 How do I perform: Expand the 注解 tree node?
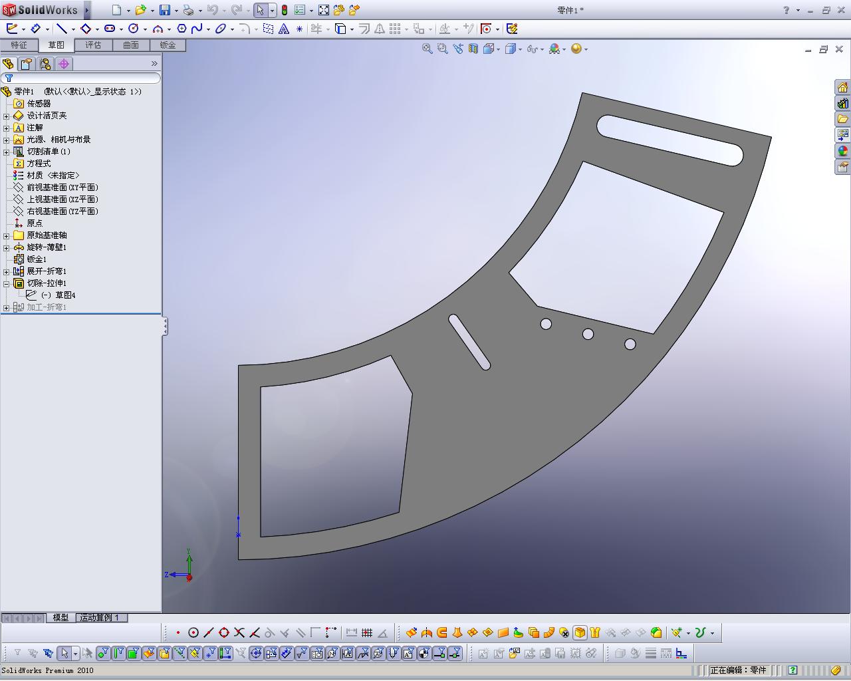pyautogui.click(x=7, y=128)
